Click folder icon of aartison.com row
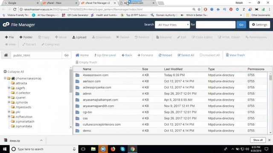The width and height of the screenshot is (273, 153). (78, 81)
